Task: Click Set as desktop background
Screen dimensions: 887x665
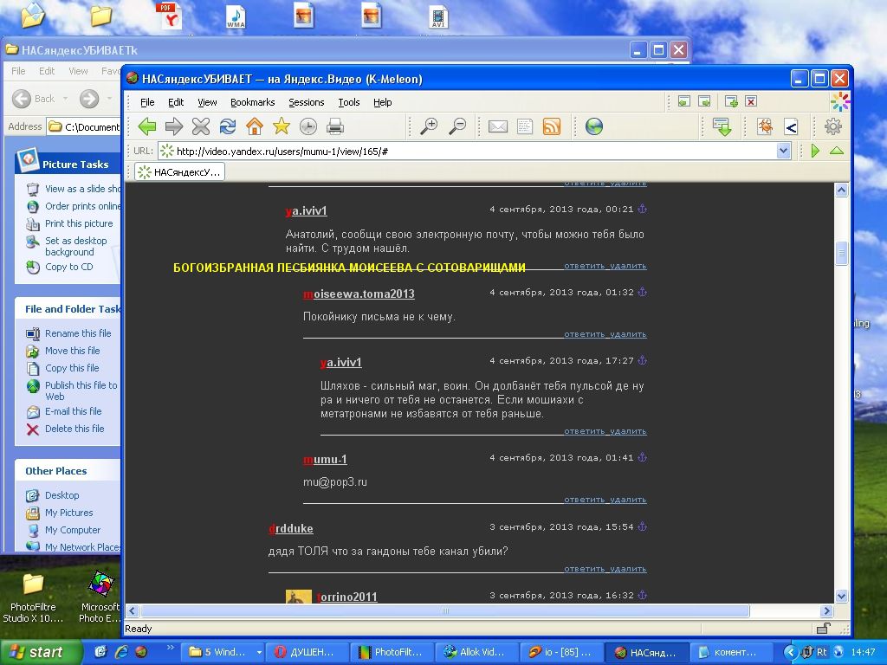Action: pos(76,247)
